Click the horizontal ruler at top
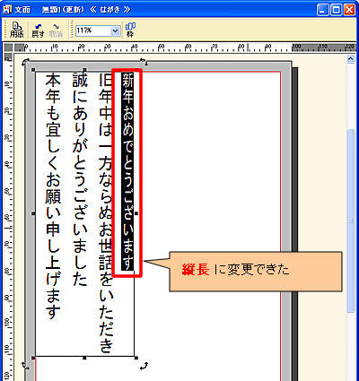Viewport: 359px width, 381px height. click(185, 48)
